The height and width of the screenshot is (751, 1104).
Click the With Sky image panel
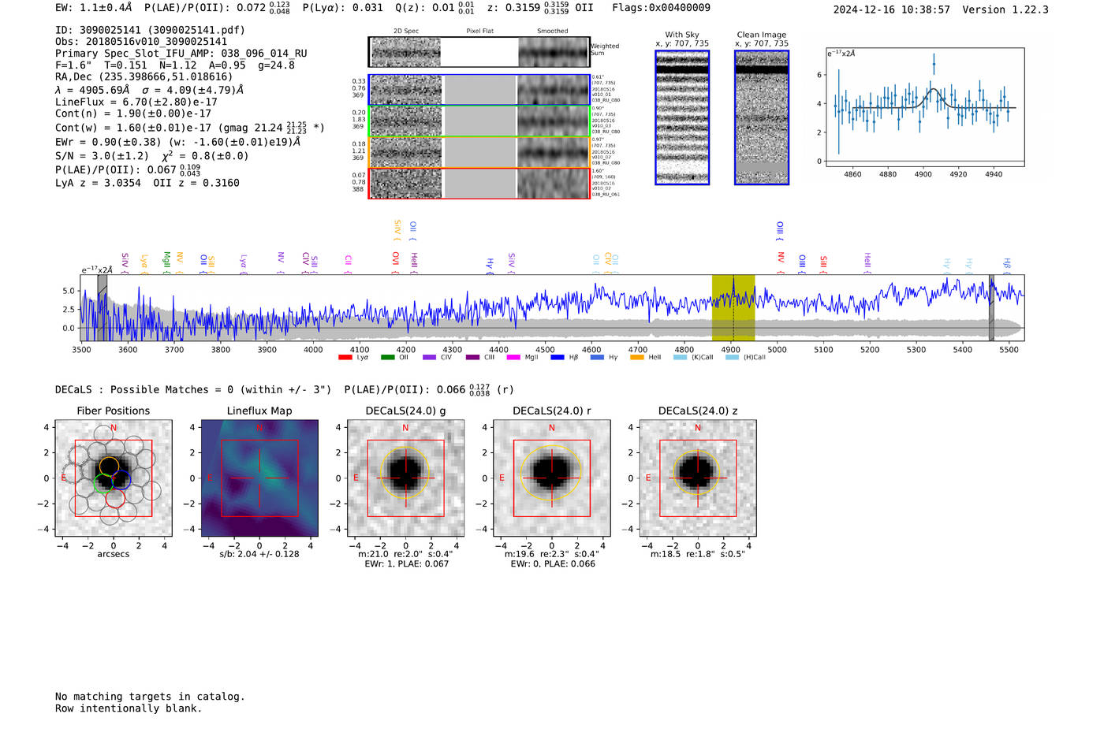click(682, 117)
